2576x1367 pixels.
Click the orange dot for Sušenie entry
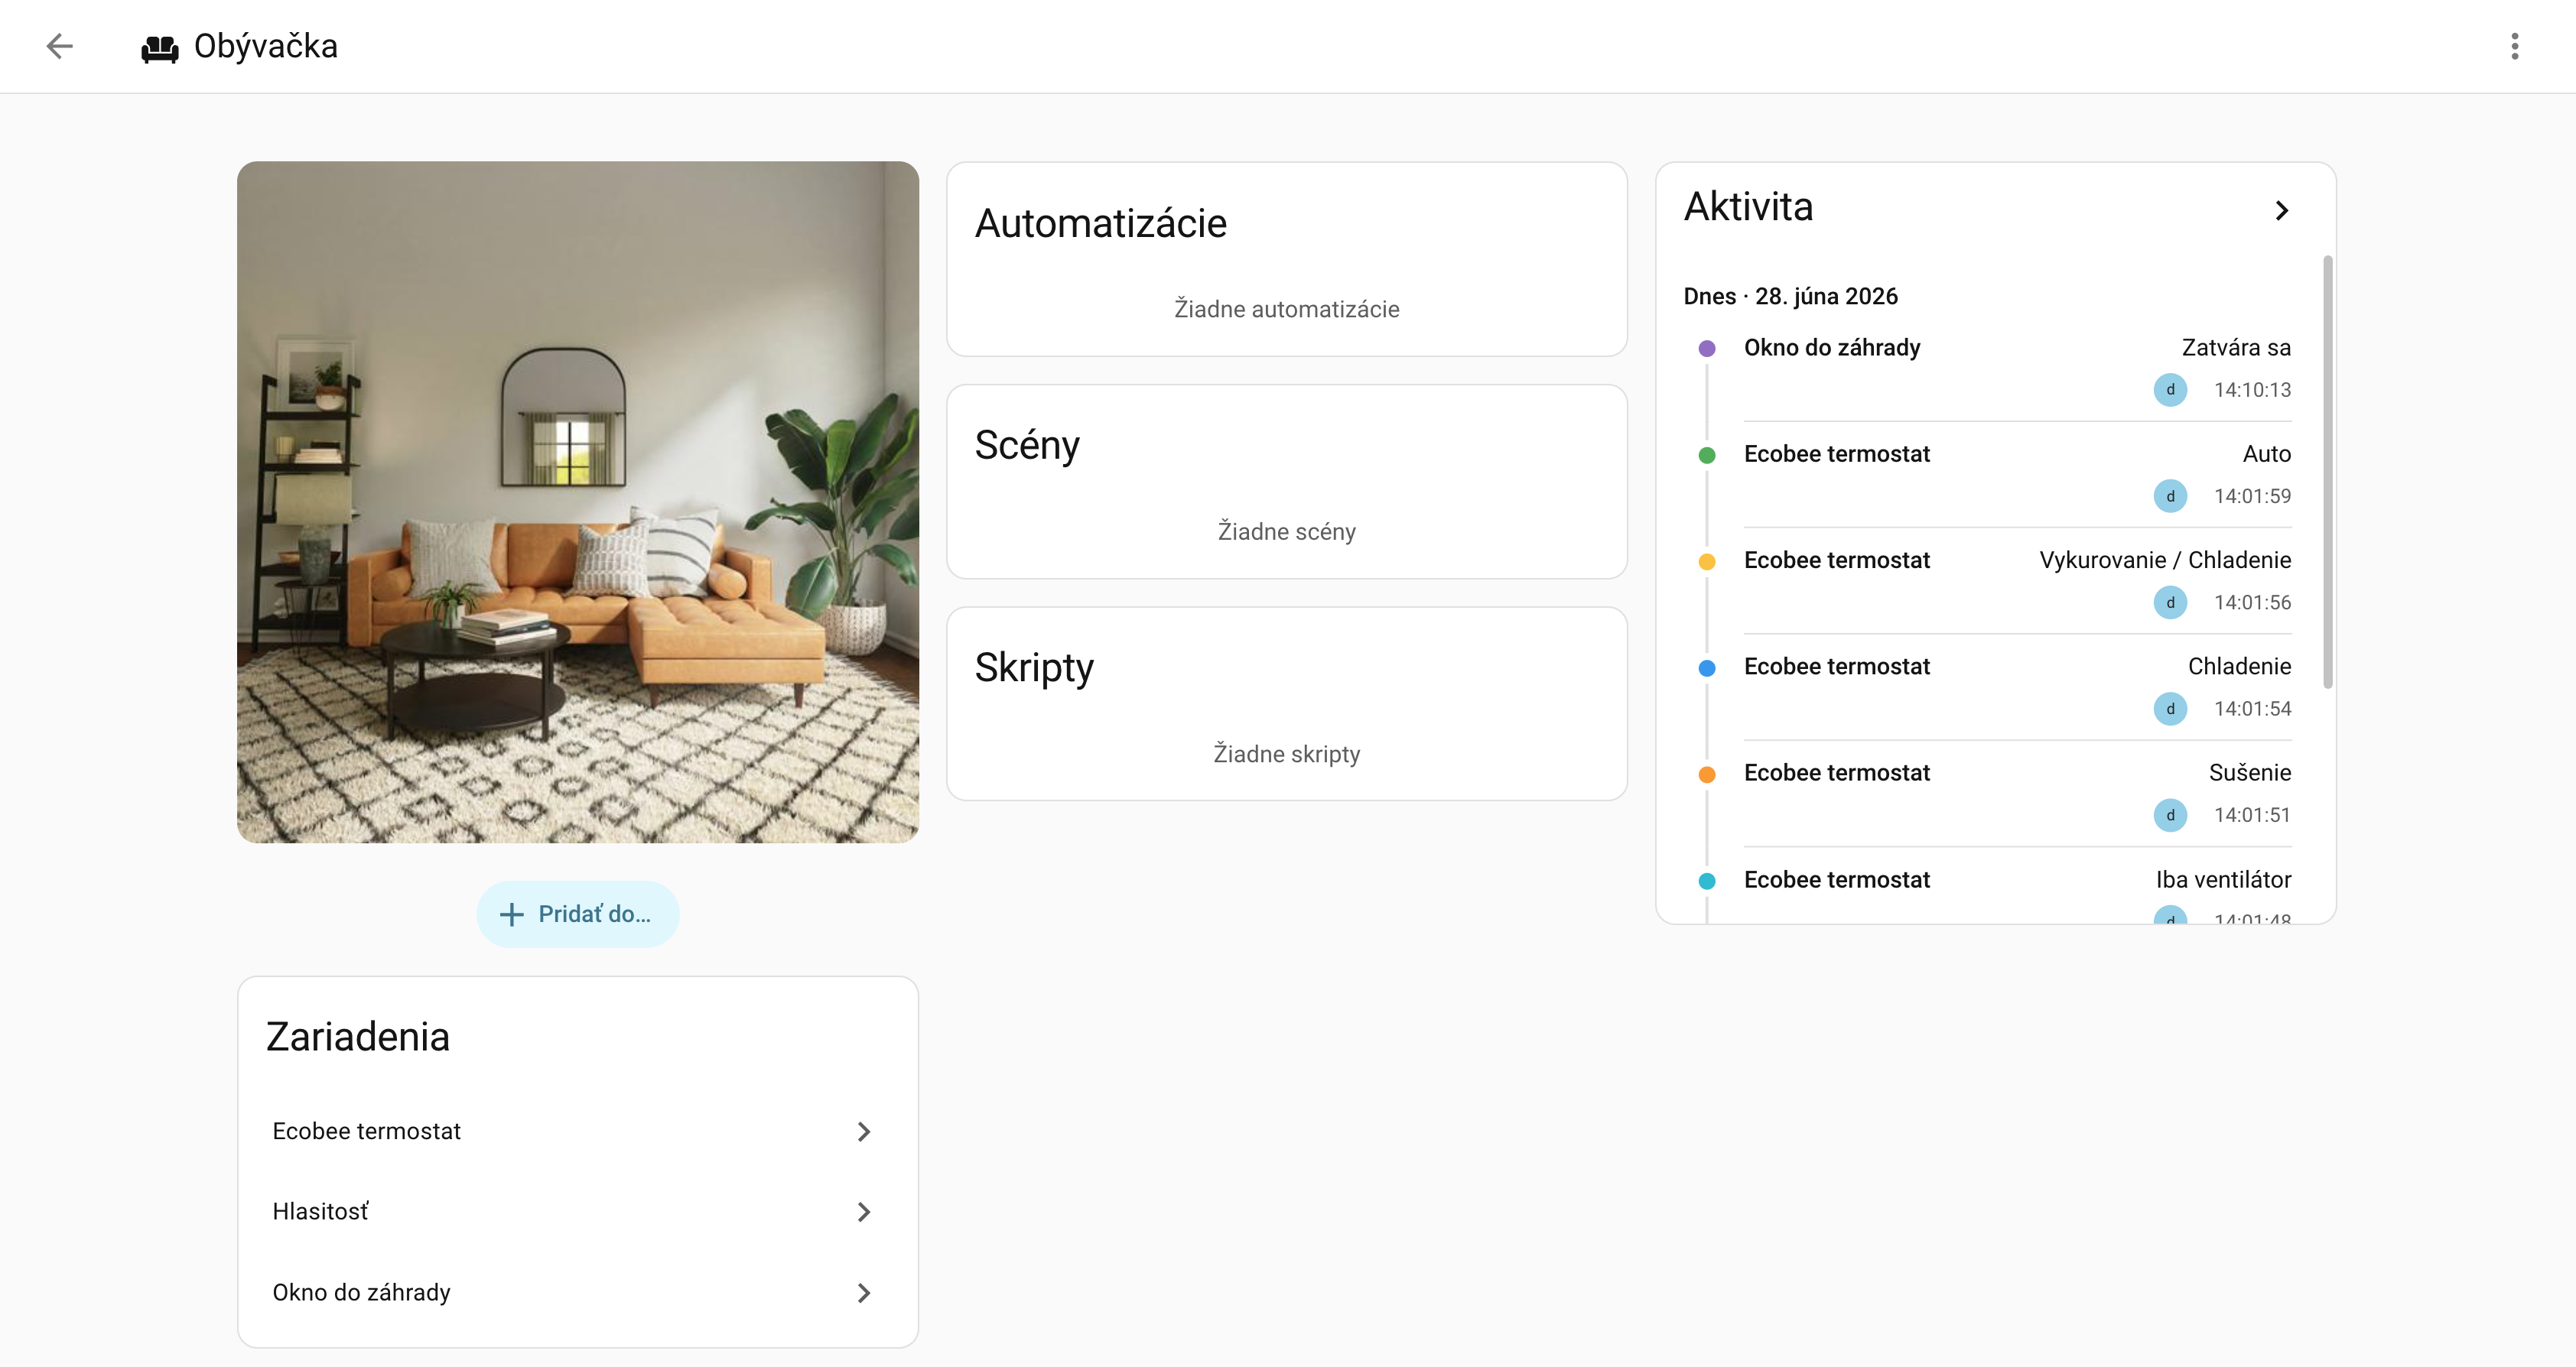[x=1707, y=774]
